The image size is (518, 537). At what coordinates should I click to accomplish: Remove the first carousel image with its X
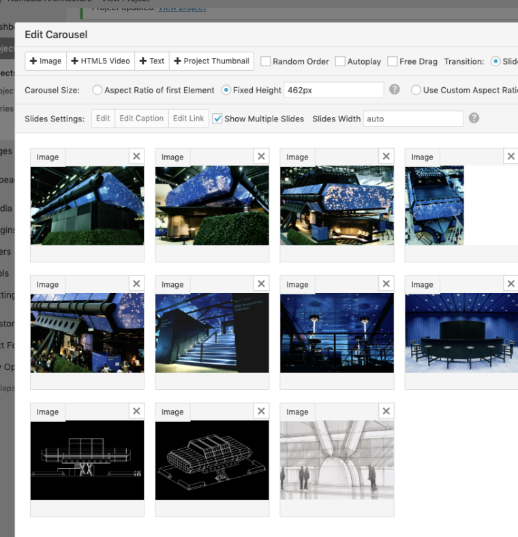tap(136, 157)
